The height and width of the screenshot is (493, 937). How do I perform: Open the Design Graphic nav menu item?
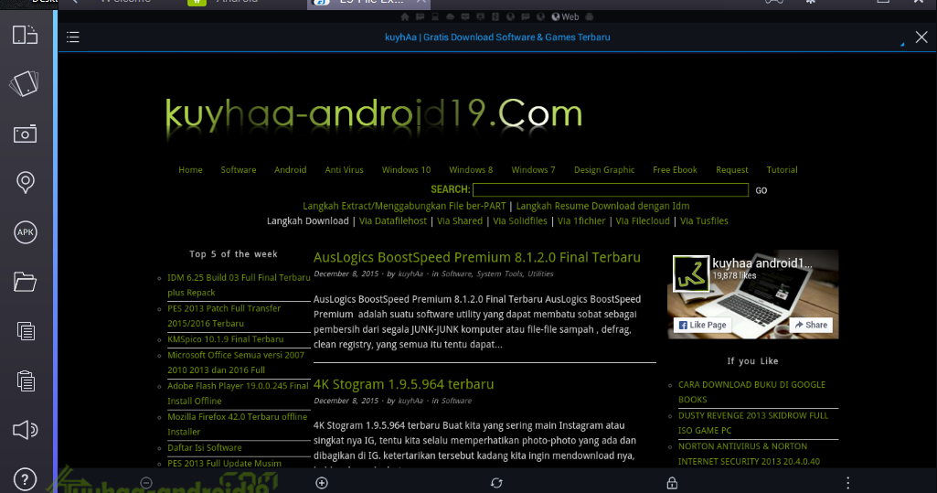point(604,170)
